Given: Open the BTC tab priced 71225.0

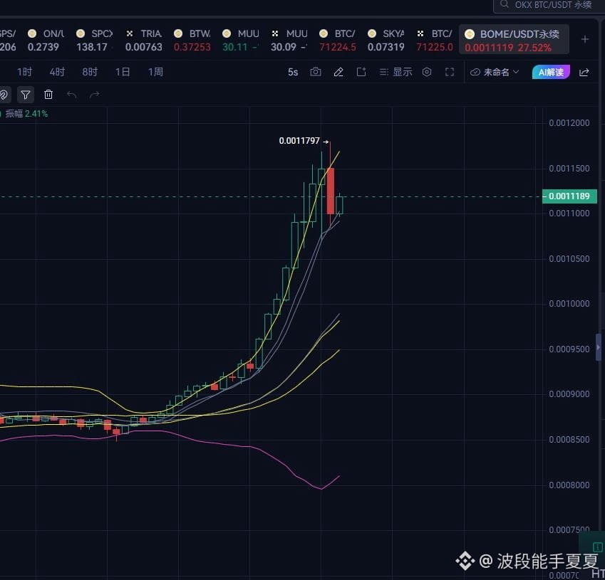Looking at the screenshot, I should coord(435,40).
